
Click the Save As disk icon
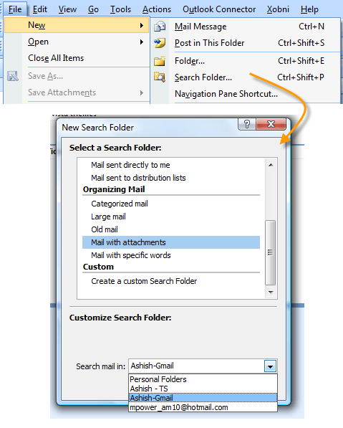click(x=13, y=76)
